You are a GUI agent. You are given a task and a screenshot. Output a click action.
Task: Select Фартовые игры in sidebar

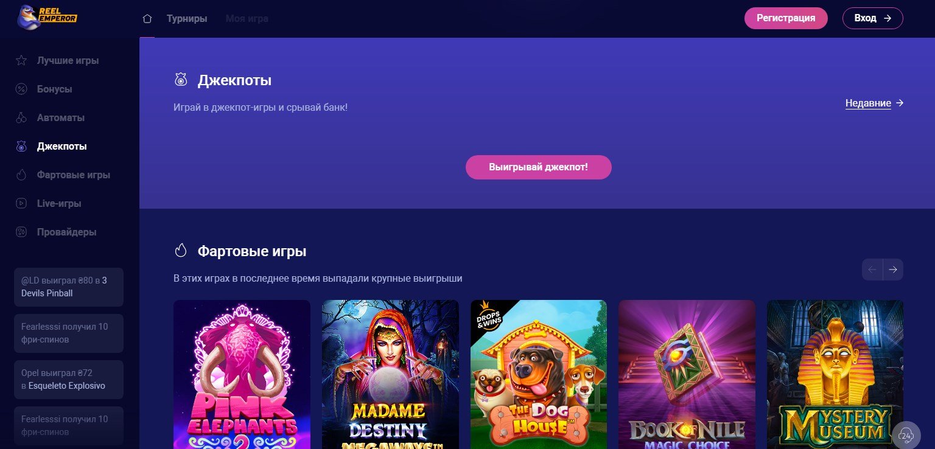74,175
